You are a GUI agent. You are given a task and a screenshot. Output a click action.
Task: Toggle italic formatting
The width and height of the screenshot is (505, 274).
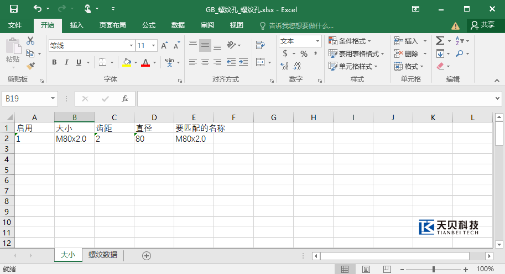click(x=66, y=62)
